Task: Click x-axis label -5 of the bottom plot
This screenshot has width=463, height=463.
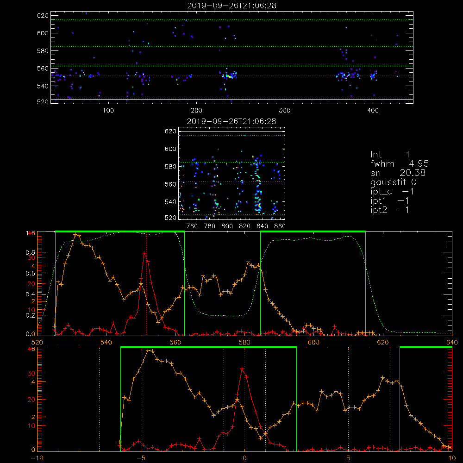Action: pyautogui.click(x=141, y=458)
